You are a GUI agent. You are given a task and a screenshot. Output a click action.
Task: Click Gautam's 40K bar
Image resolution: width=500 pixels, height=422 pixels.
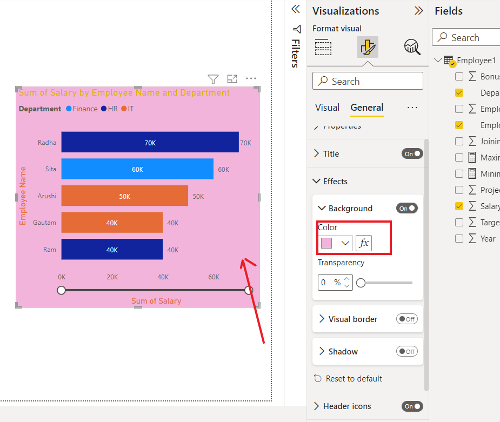coord(112,223)
